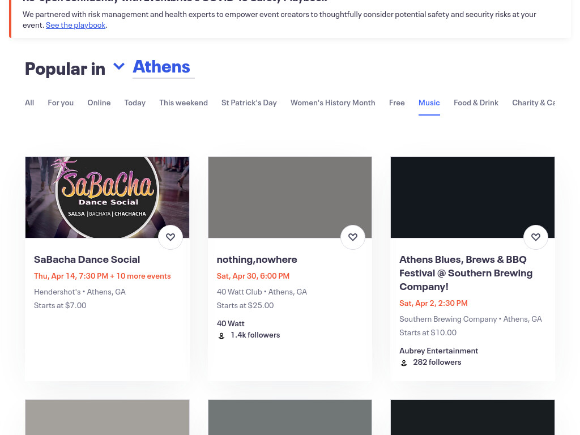
Task: Click 'Hendershot's • Athens, GA' venue text
Action: point(80,292)
